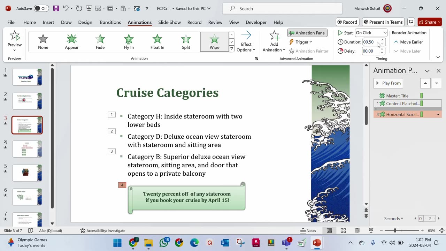Click the Record button
The image size is (446, 251).
coord(347,22)
